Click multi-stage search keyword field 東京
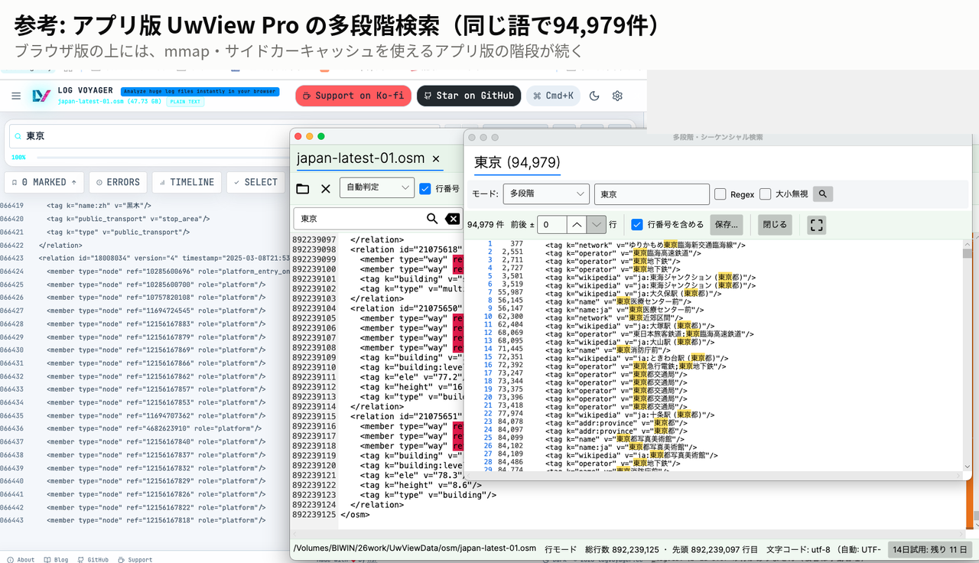The width and height of the screenshot is (979, 563). point(652,194)
